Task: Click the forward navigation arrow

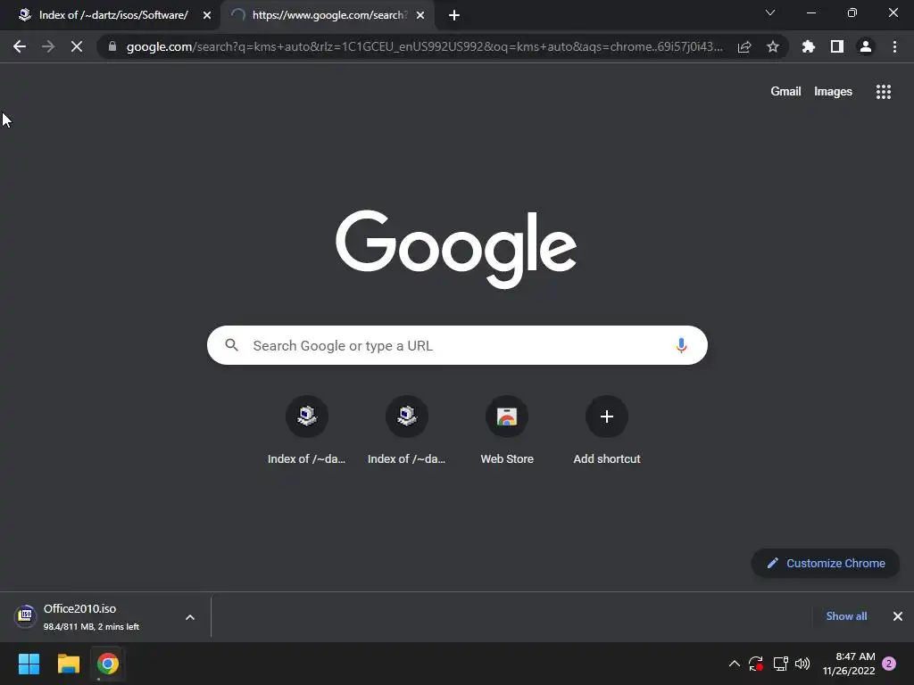Action: pos(48,46)
